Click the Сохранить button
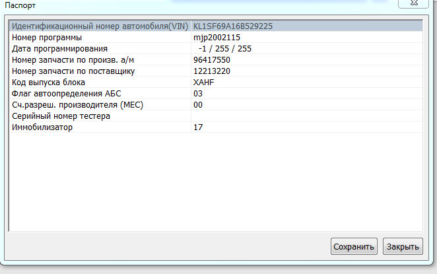 pos(354,246)
